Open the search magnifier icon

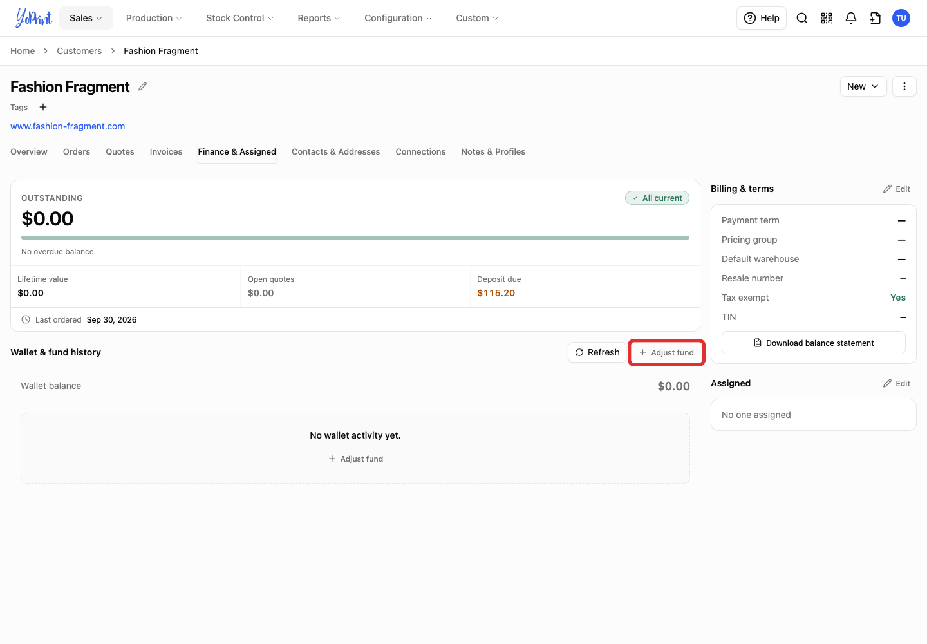(x=802, y=18)
